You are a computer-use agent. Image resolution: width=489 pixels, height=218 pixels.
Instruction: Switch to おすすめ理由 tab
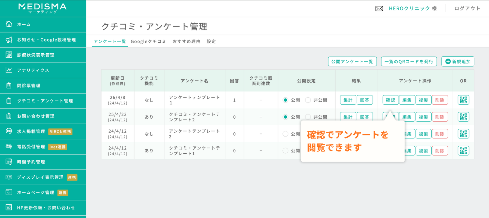click(x=186, y=41)
